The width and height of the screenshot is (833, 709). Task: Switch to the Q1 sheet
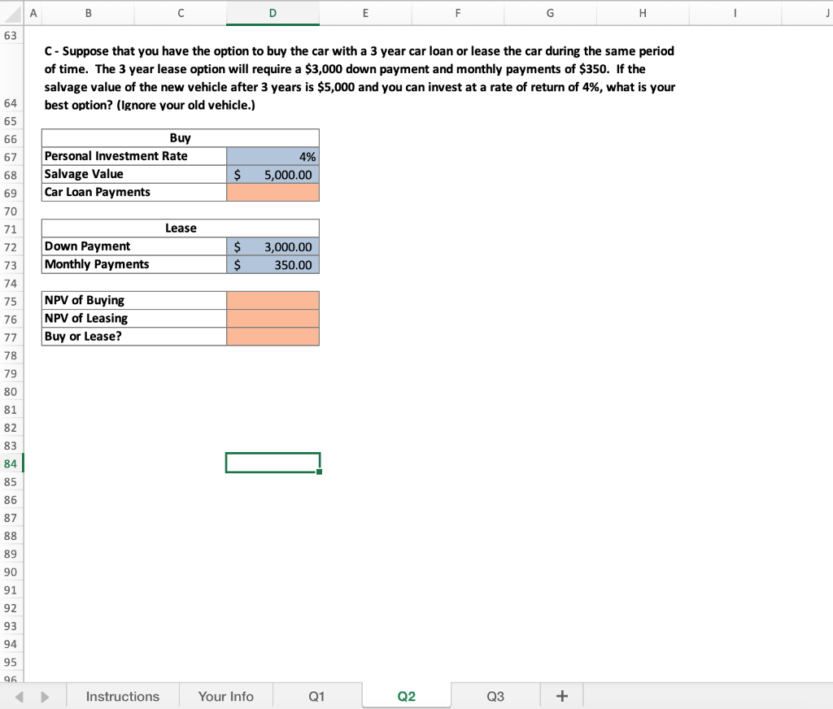[x=317, y=695]
